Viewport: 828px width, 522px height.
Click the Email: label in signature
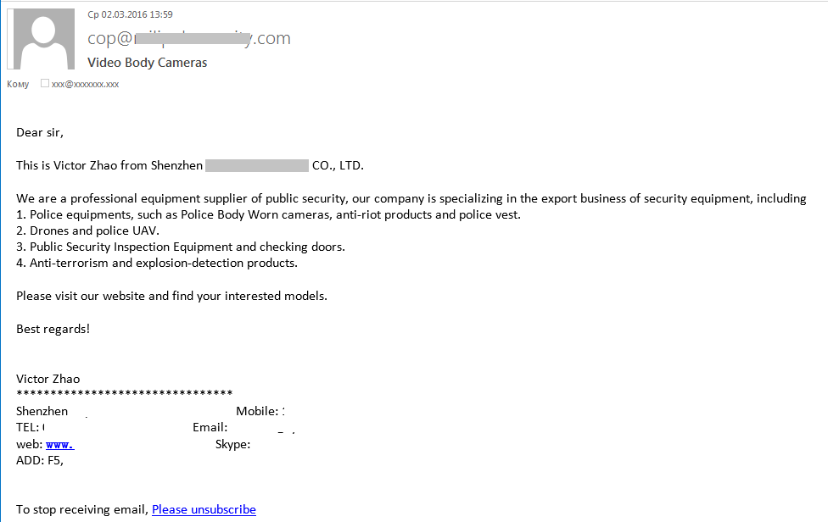coord(210,428)
